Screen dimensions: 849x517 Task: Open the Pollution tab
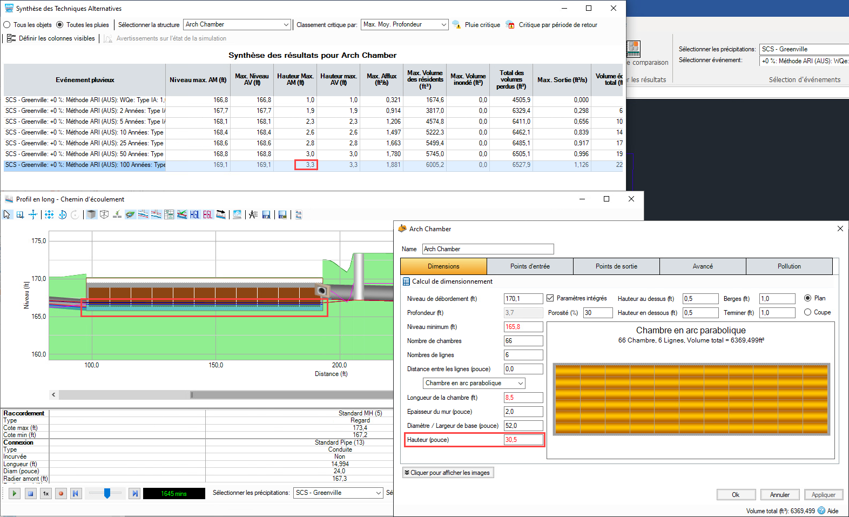789,266
